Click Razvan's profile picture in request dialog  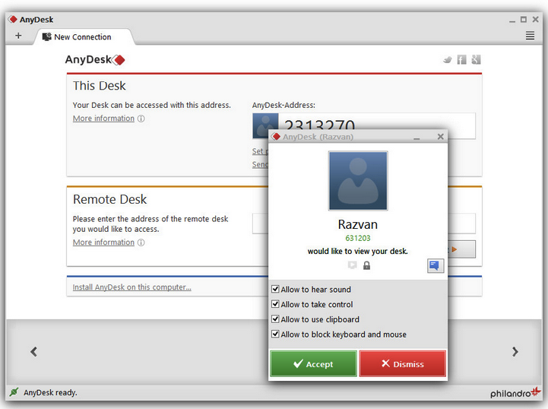(x=358, y=181)
